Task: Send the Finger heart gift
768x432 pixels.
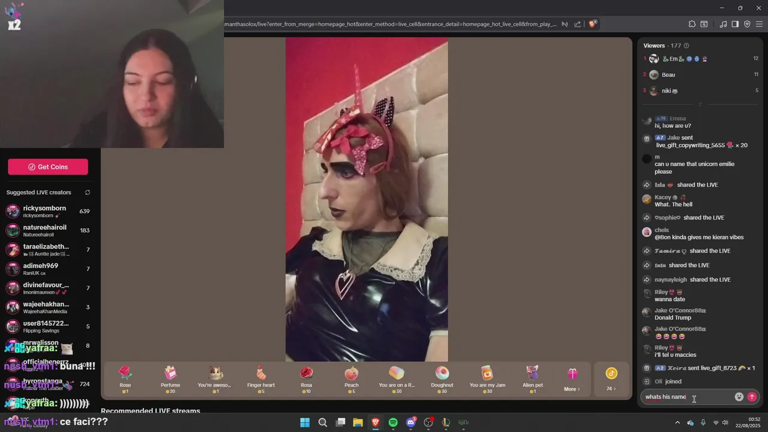Action: pos(261,379)
